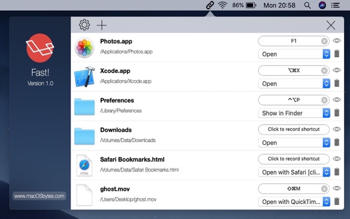Expand the Open with Safari dropdown
This screenshot has width=350, height=219.
click(x=294, y=172)
